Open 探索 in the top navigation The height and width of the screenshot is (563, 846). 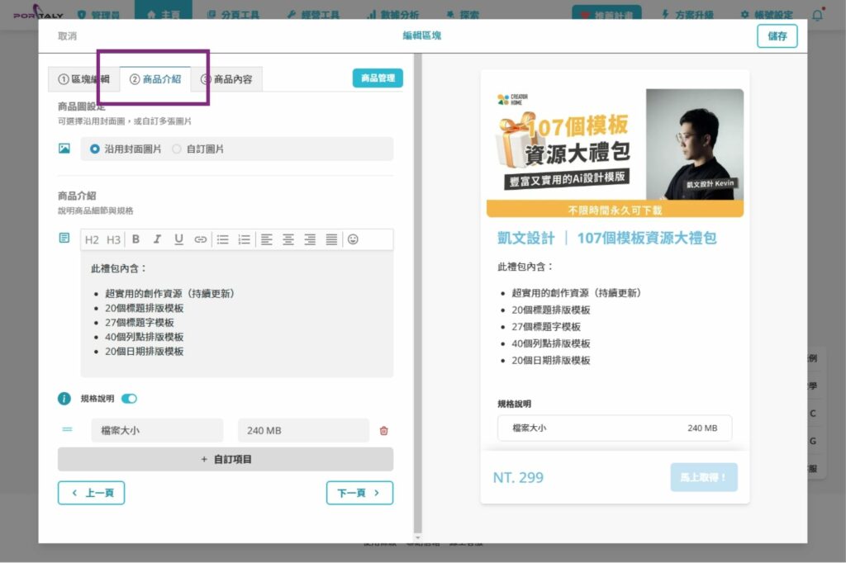pyautogui.click(x=463, y=15)
